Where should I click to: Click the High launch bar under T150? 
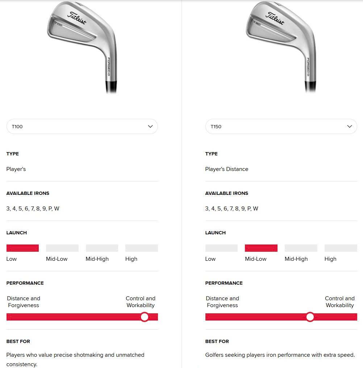[341, 248]
